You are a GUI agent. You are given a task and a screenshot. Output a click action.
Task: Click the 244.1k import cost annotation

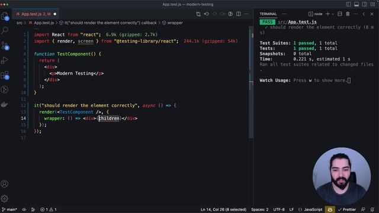211,41
